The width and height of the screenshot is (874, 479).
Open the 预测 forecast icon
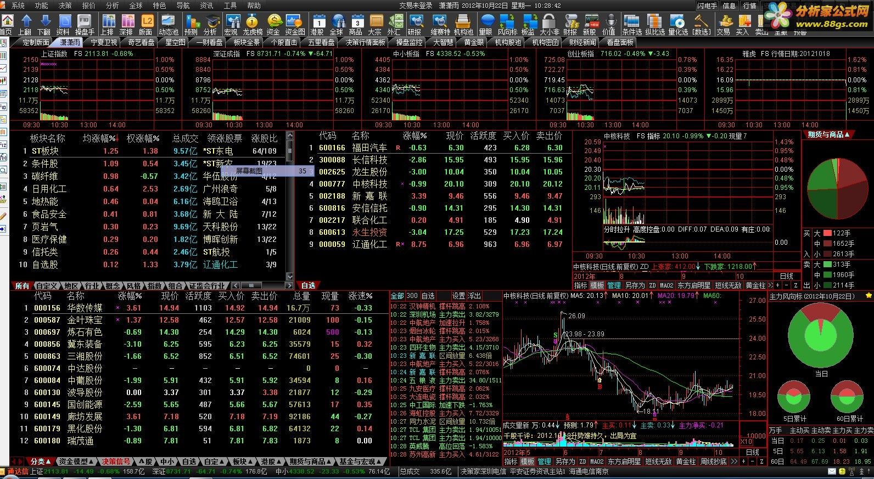pyautogui.click(x=192, y=25)
